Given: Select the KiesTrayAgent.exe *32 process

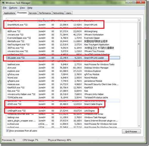Looking at the screenshot, I should coord(63,45).
